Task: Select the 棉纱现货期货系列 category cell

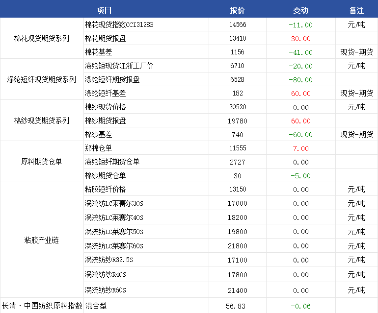Action: point(42,120)
